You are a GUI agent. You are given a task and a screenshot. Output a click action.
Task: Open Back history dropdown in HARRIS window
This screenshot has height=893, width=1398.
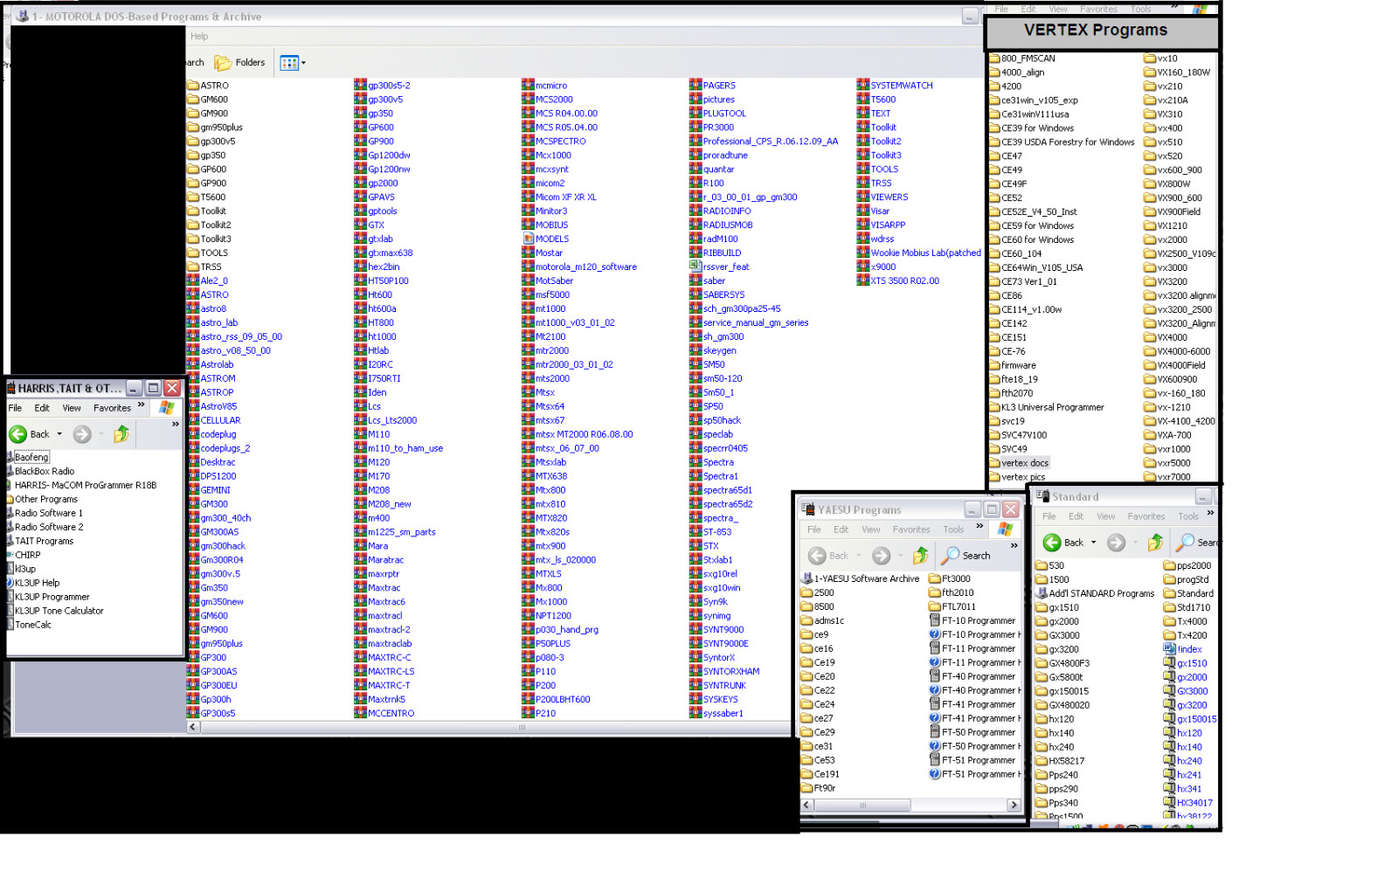click(59, 434)
